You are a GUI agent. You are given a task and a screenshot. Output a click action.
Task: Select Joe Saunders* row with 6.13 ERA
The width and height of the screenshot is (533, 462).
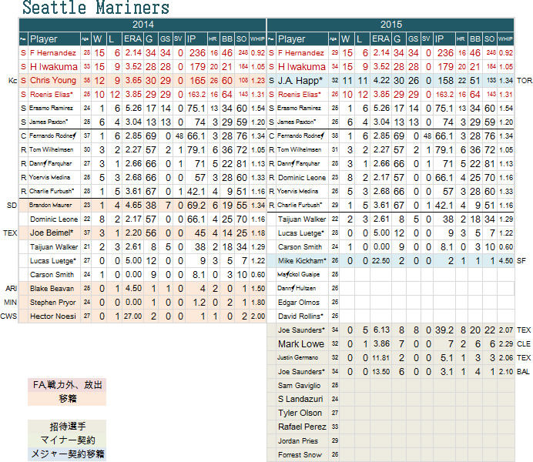pos(391,330)
